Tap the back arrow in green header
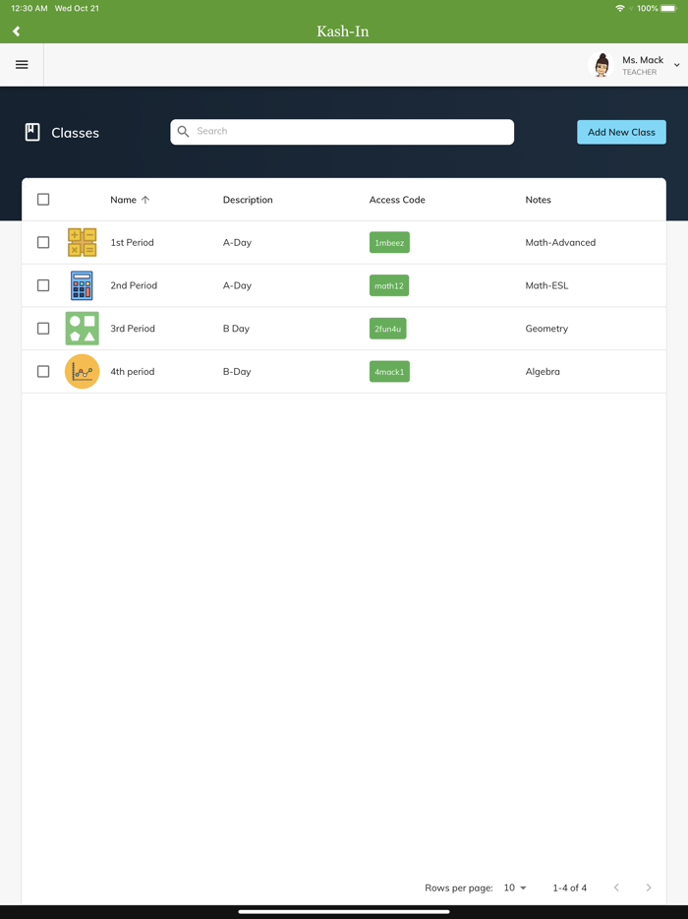 tap(17, 31)
